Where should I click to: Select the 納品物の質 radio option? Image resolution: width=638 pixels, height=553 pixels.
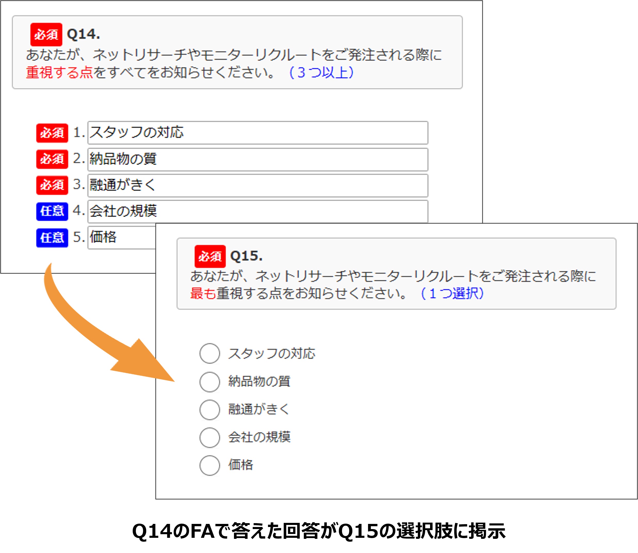(210, 382)
